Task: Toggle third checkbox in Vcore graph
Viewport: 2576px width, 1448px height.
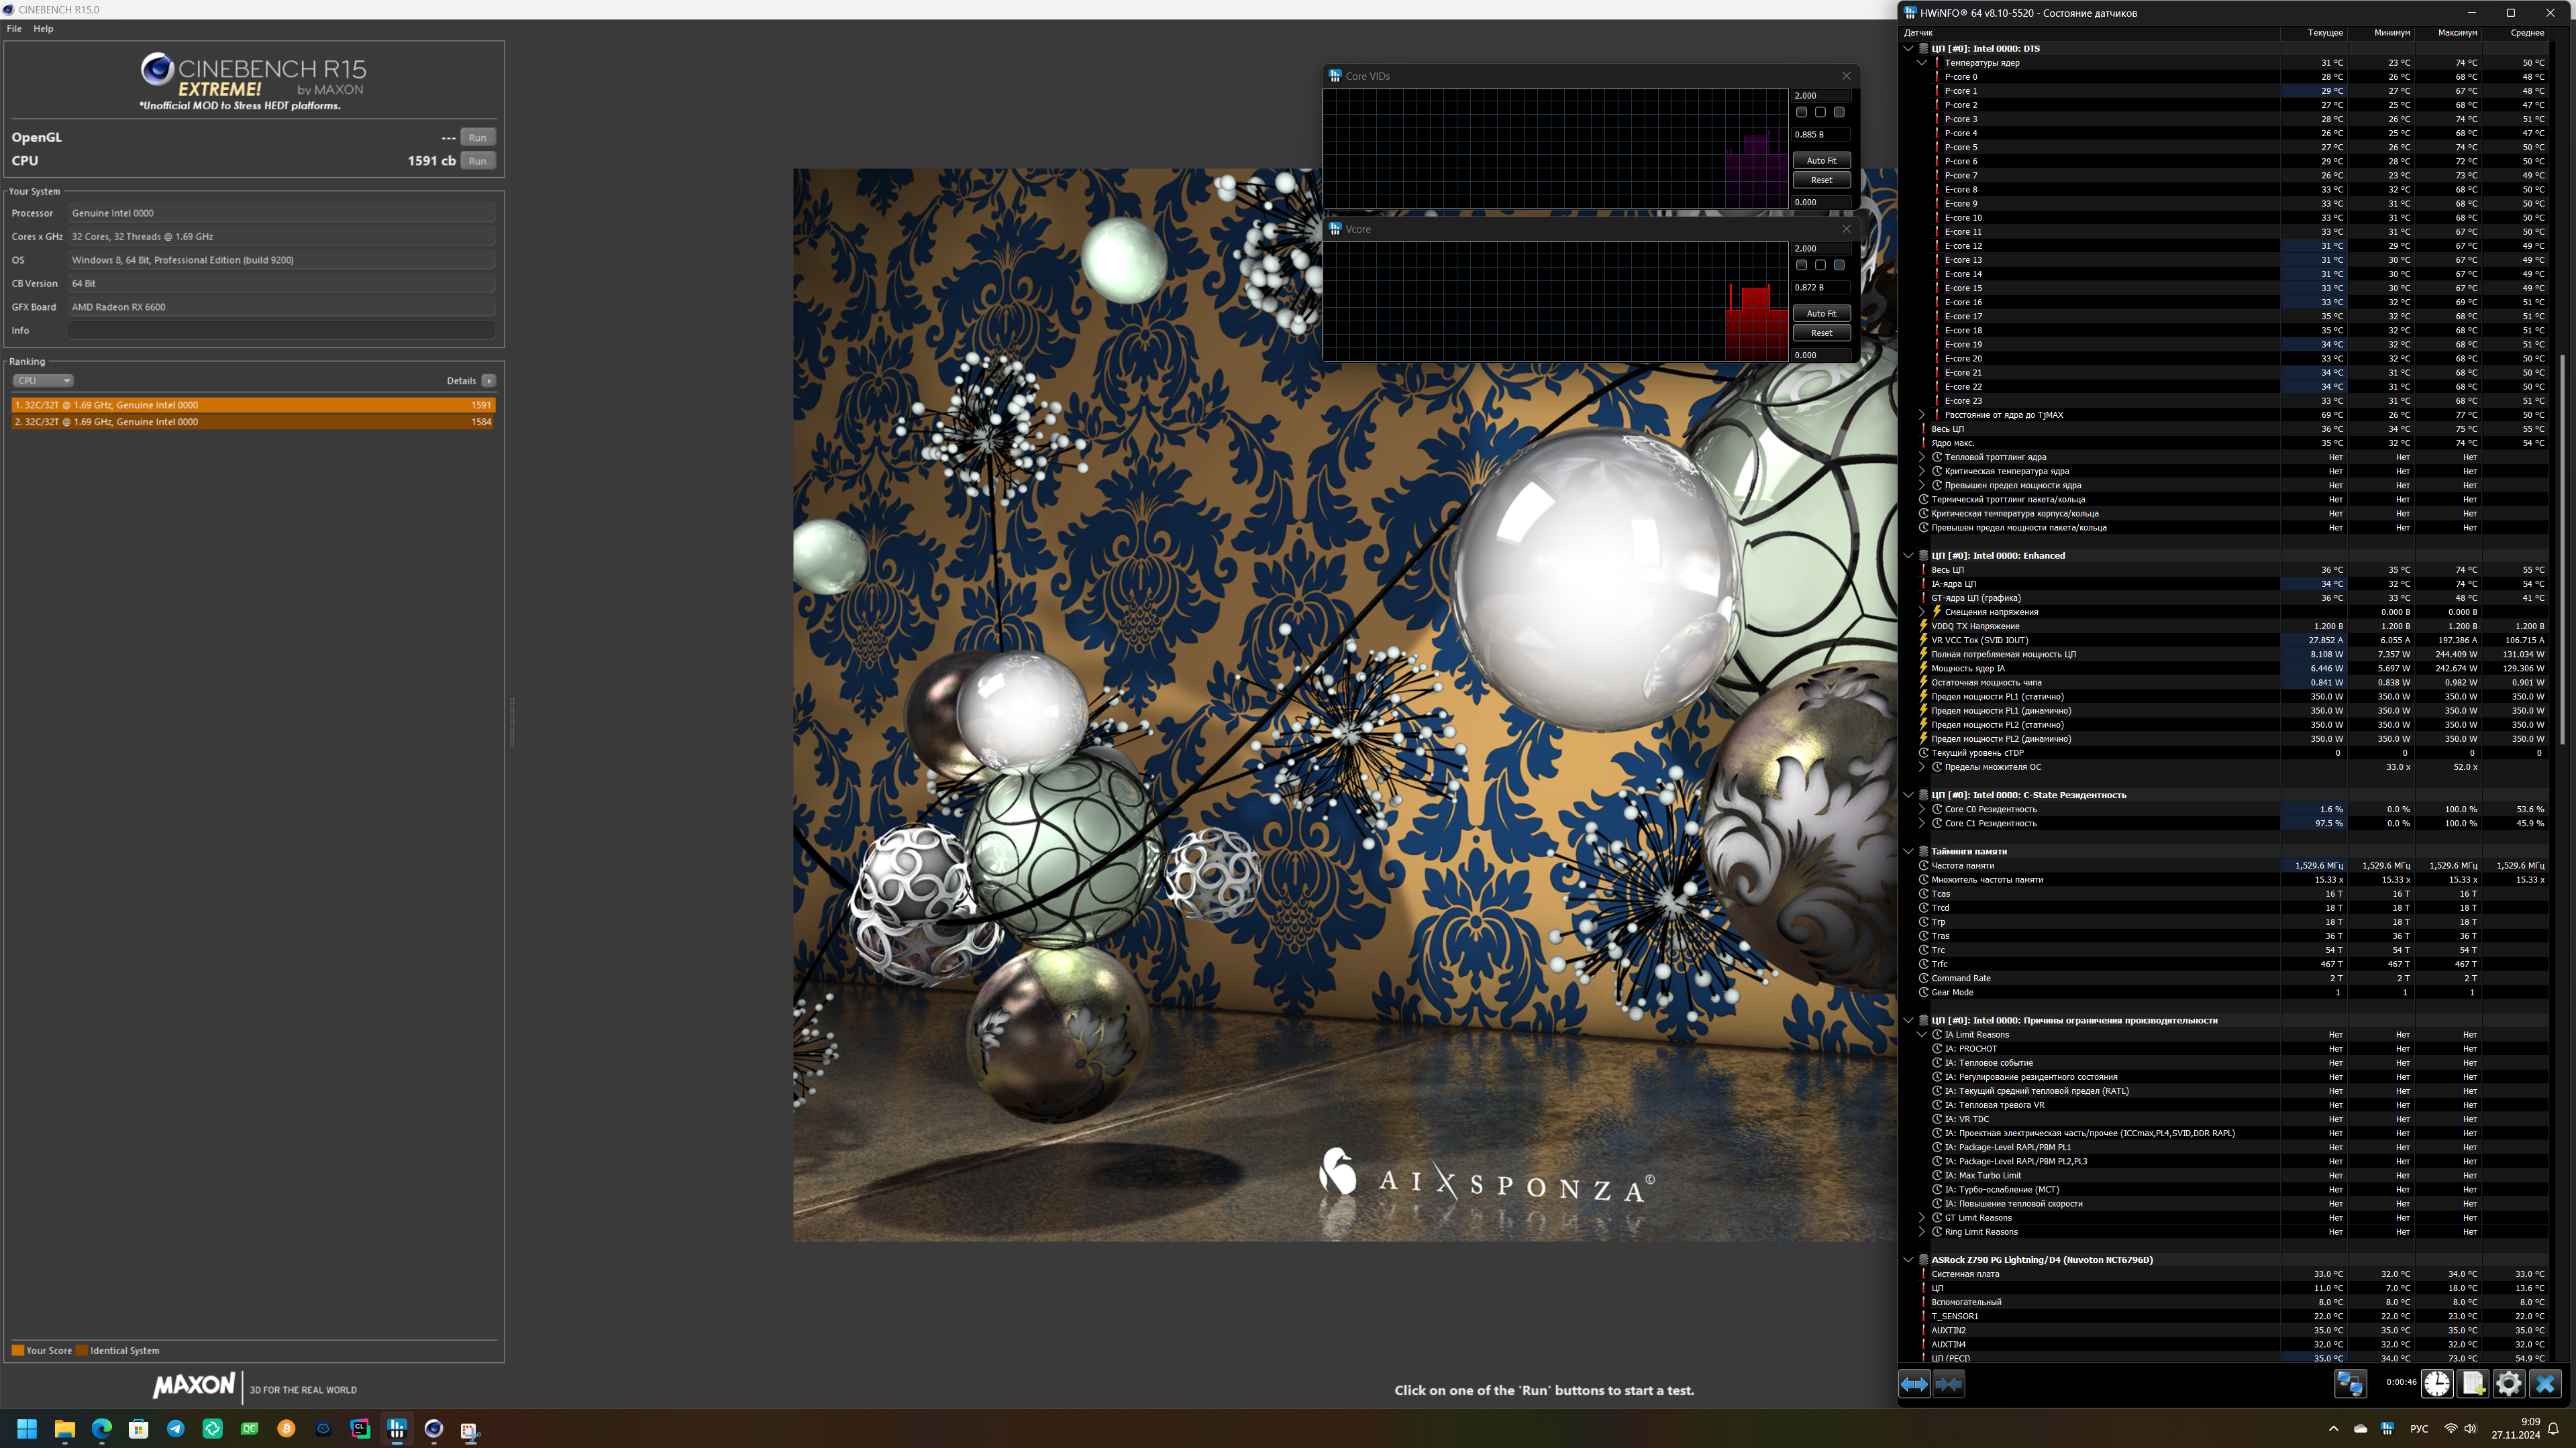Action: click(1839, 265)
